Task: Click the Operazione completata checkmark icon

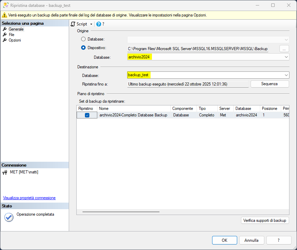Action: [x=9, y=217]
